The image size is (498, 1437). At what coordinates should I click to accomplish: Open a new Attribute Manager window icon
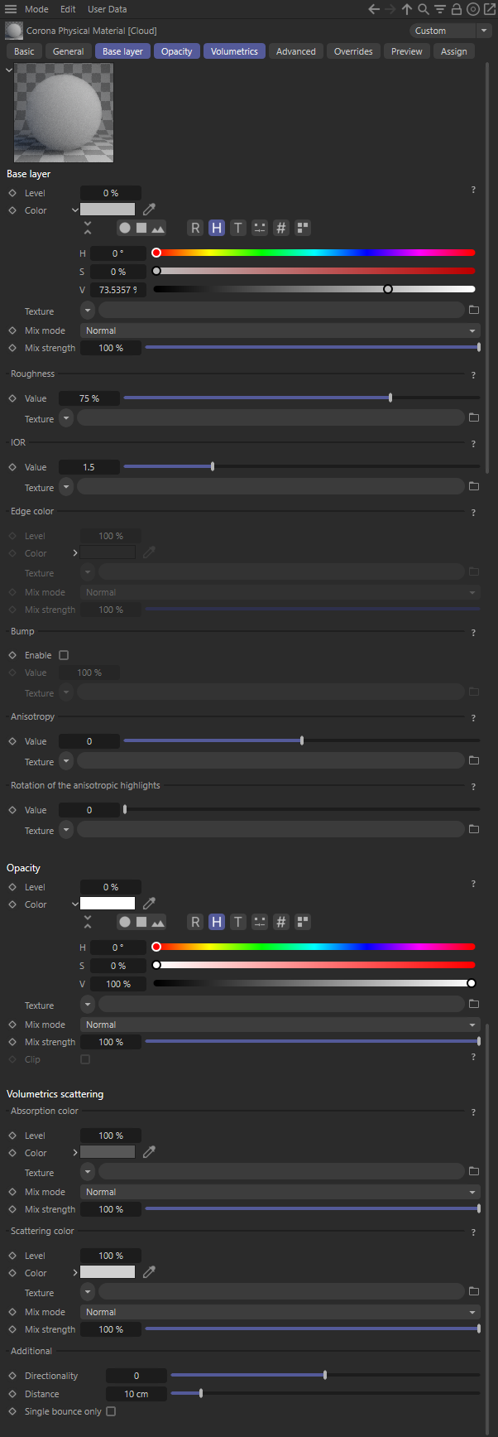pos(488,9)
